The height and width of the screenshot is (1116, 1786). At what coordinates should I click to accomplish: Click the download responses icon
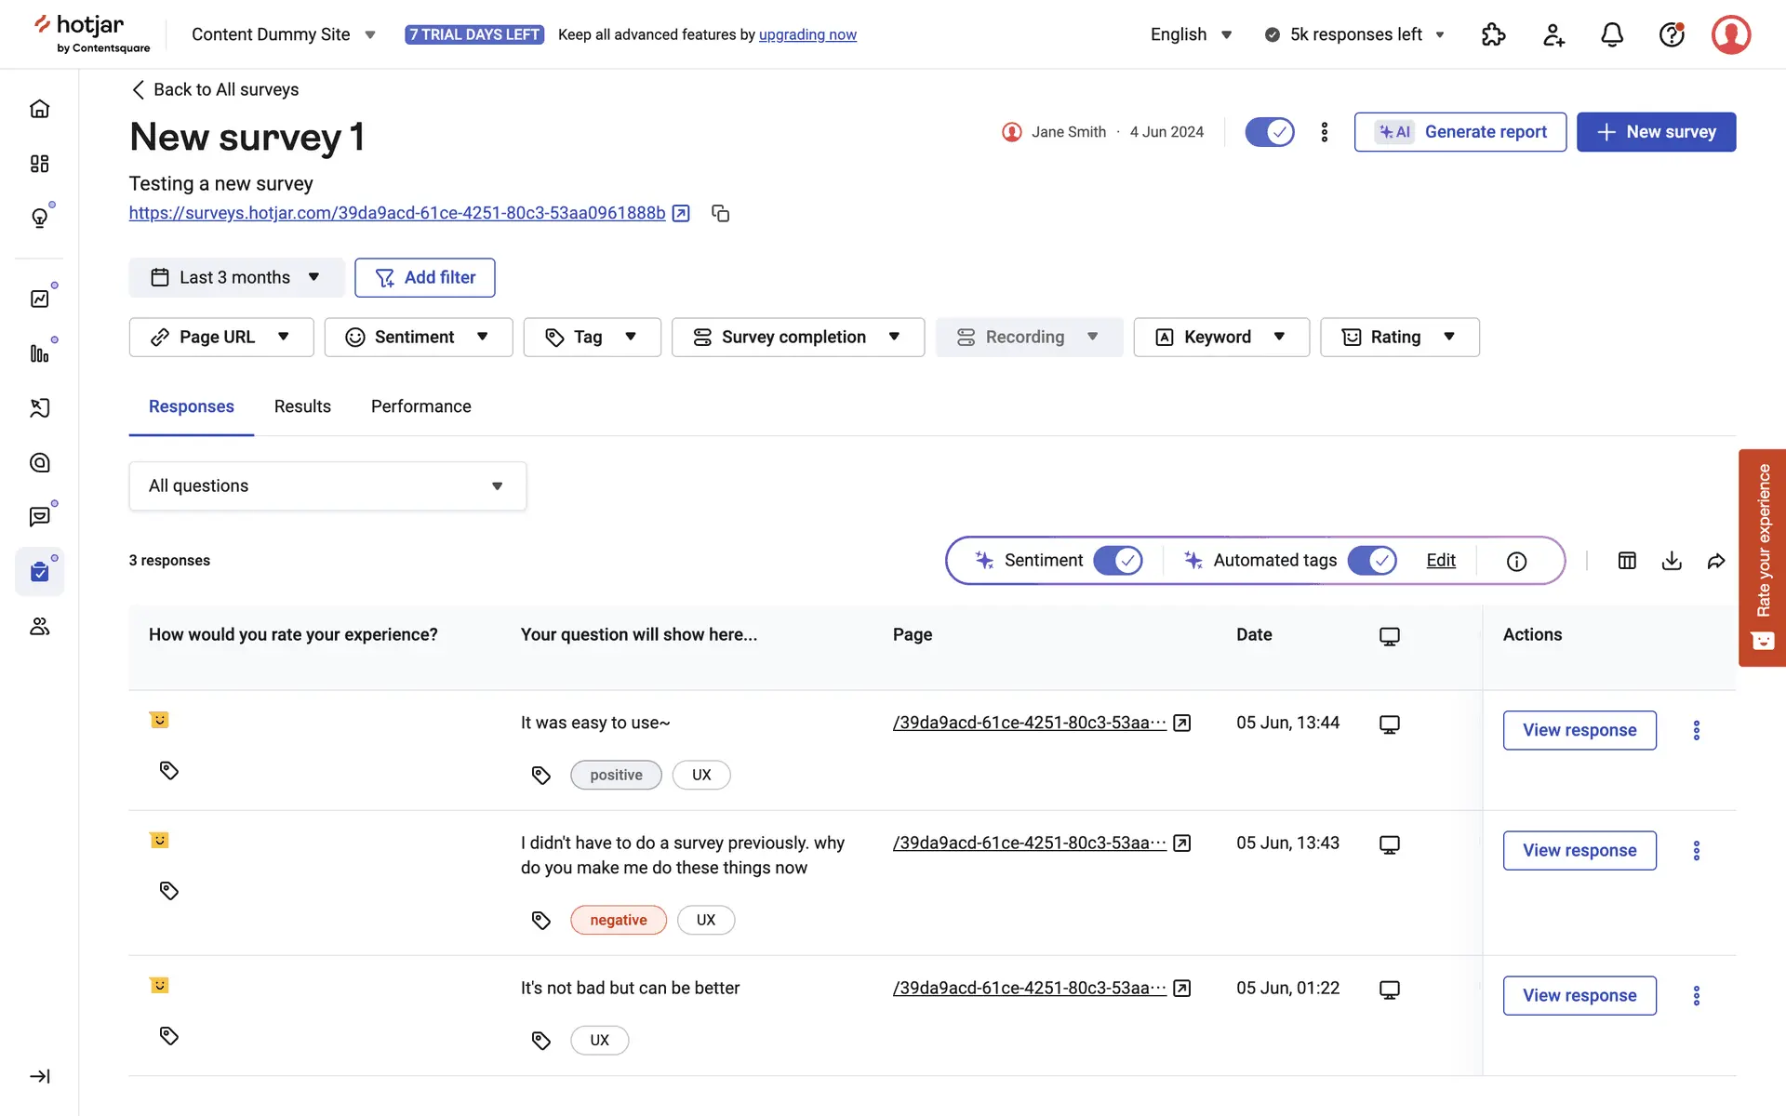[x=1672, y=561]
